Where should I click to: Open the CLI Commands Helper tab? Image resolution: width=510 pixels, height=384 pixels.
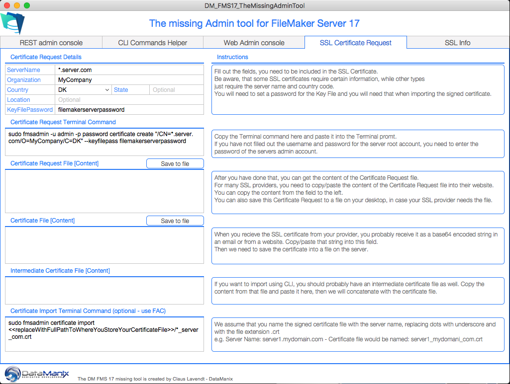coord(153,43)
